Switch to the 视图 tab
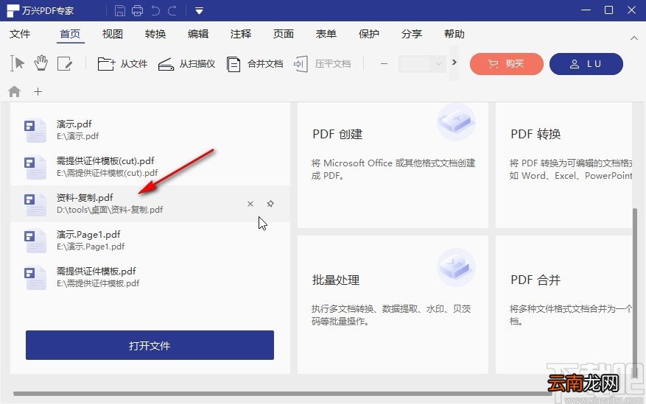646x404 pixels. [x=113, y=34]
